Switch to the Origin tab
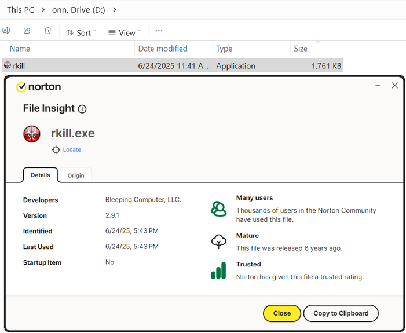 coord(76,175)
